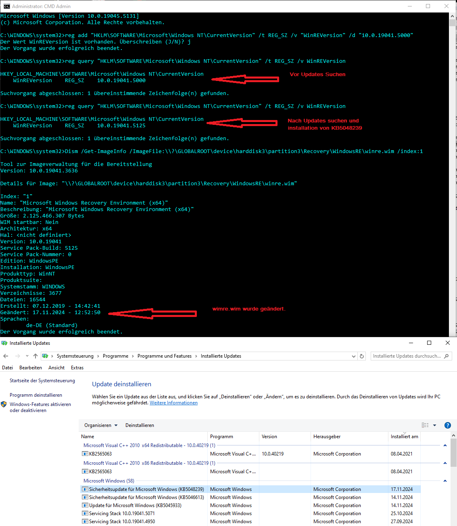Change the view layout icon

[425, 425]
